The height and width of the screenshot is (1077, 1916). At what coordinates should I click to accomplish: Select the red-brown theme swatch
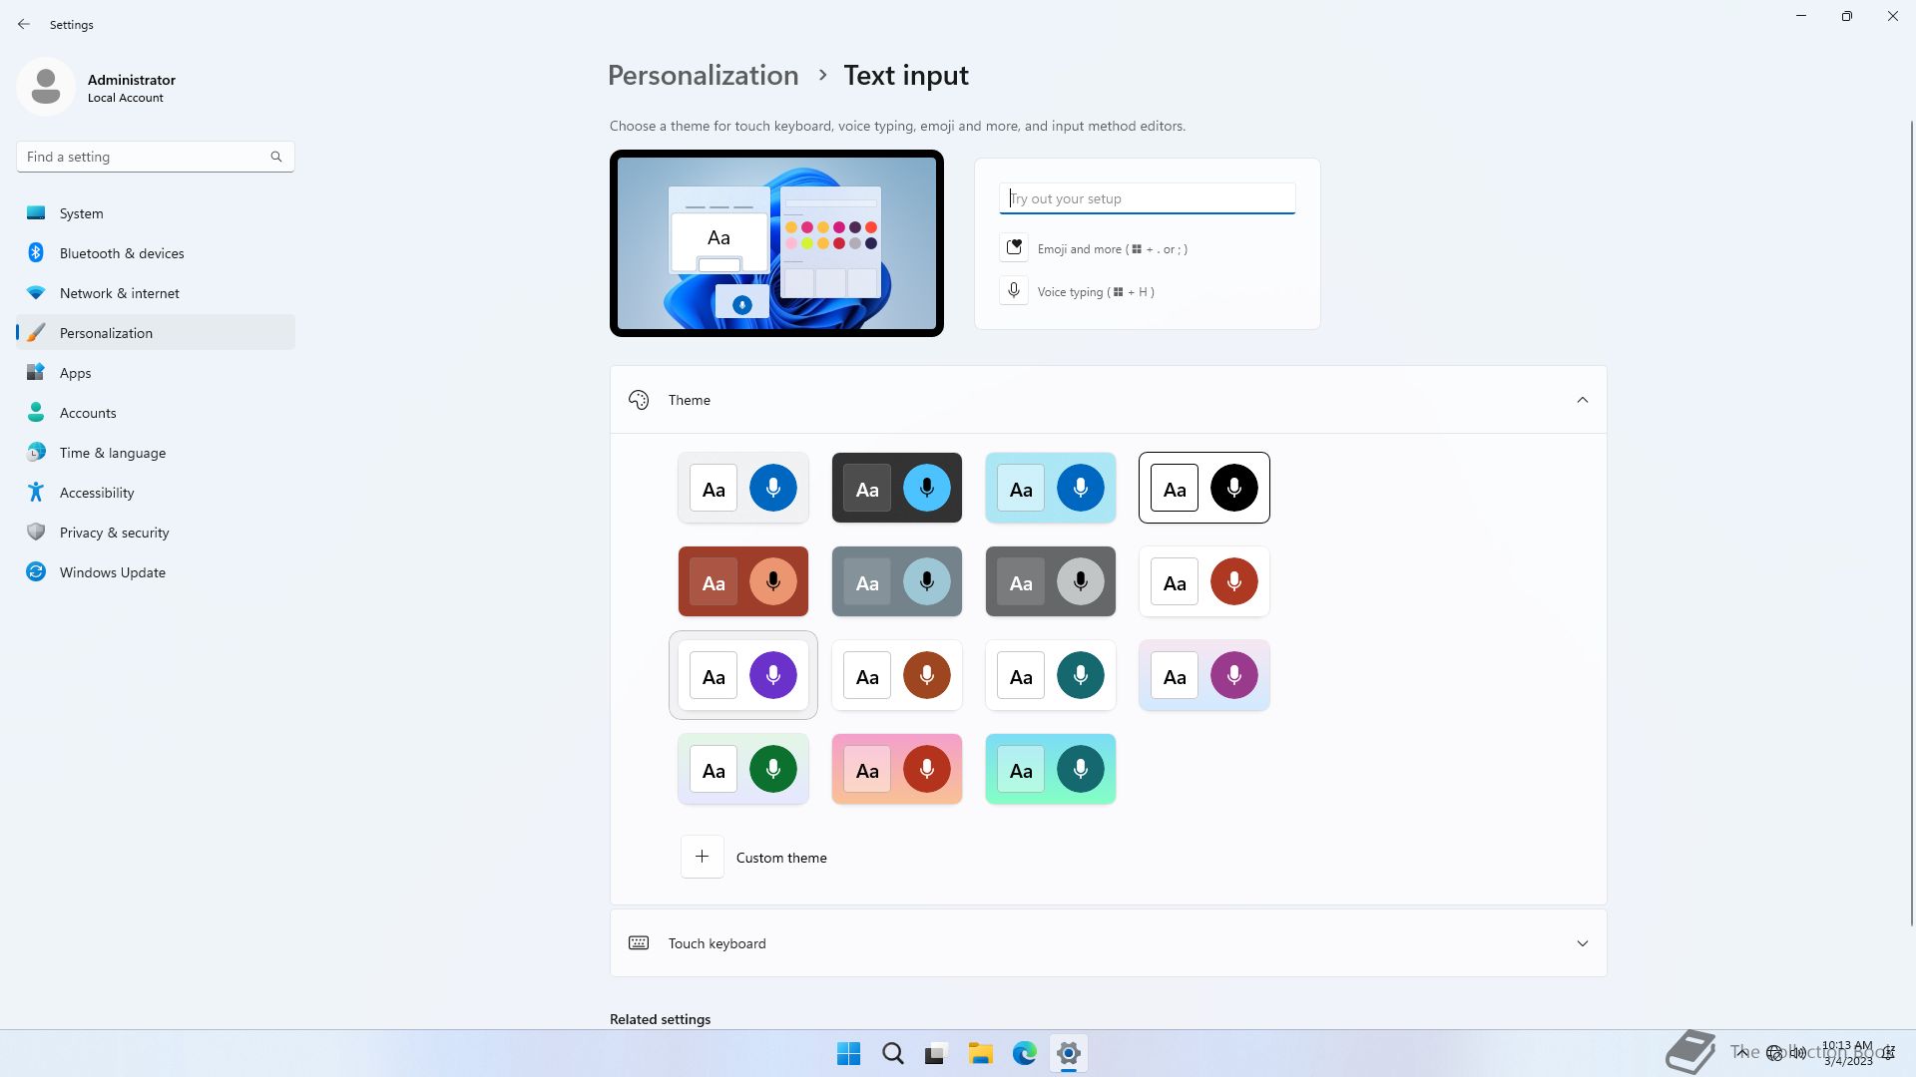point(742,581)
